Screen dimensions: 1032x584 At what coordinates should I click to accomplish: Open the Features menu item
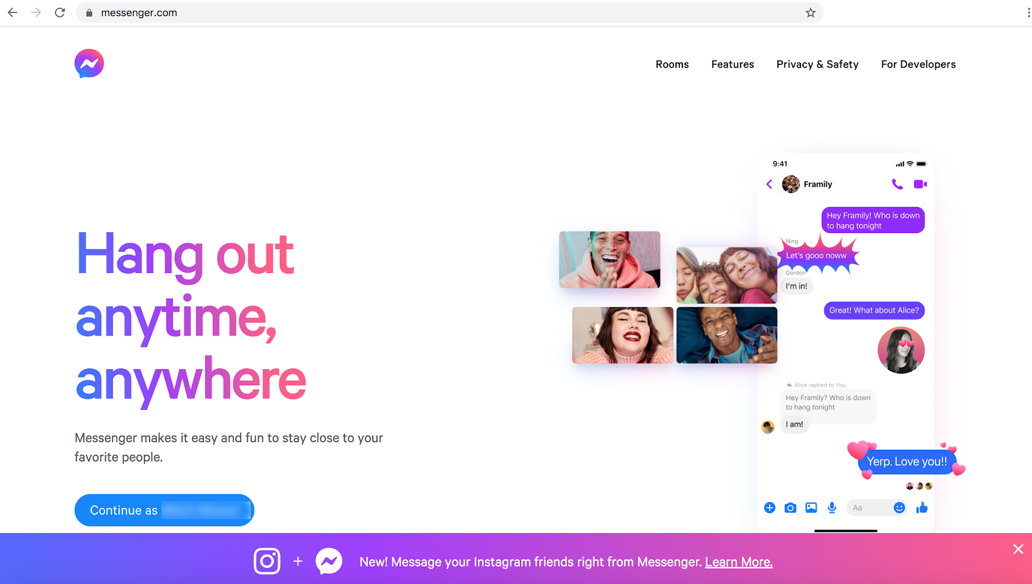point(733,65)
